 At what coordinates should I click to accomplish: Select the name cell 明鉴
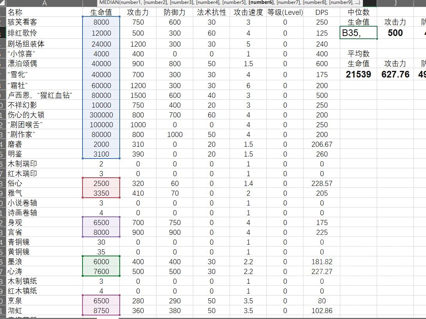coord(45,154)
